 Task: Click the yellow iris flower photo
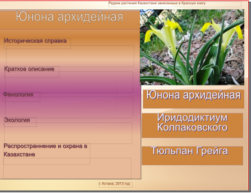[x=192, y=47]
